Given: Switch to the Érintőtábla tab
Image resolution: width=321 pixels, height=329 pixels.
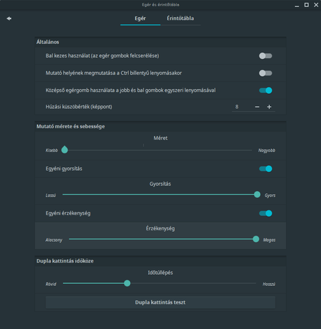Looking at the screenshot, I should pos(180,19).
